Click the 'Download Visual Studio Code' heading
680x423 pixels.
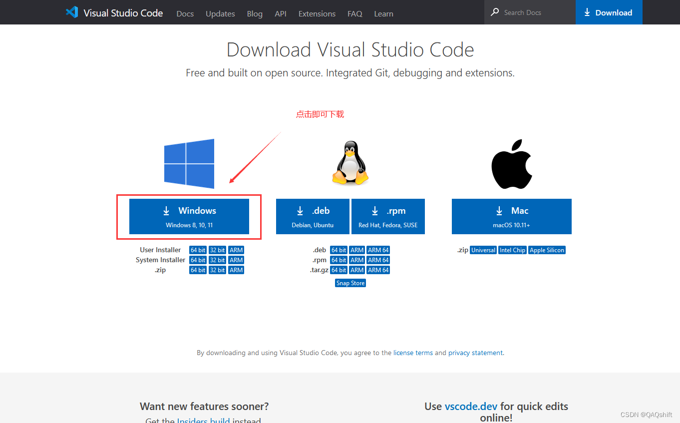[350, 50]
